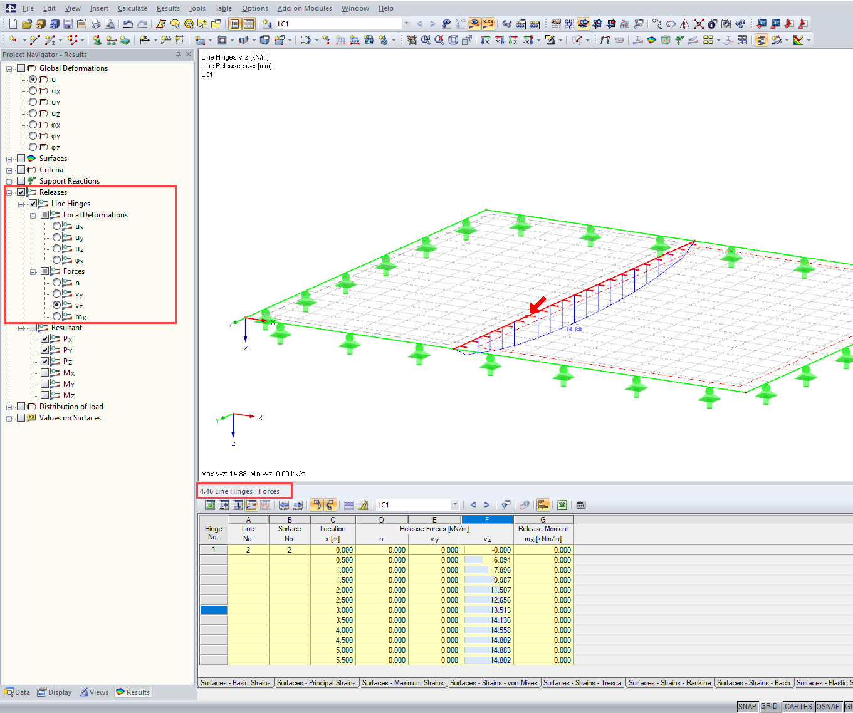Click the Redo arrow icon
Screen dimensions: 853x713
(142, 24)
